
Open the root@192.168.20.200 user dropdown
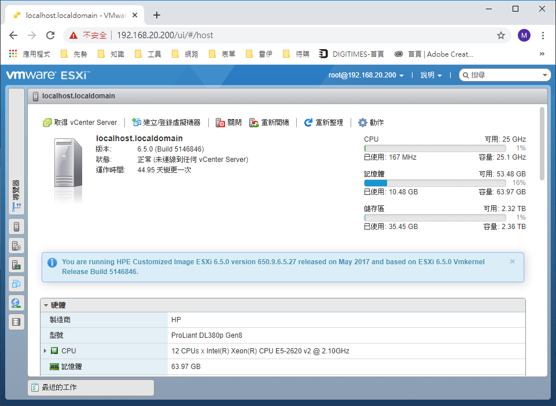coord(366,75)
